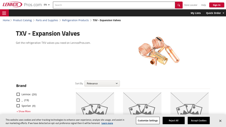Open the first product placeholder image

pos(95,103)
